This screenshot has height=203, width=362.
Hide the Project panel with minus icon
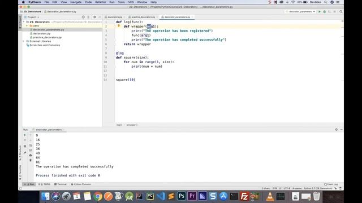pos(100,17)
